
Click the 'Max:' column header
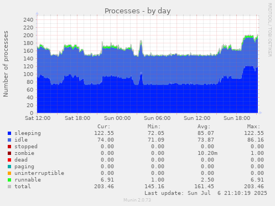click(x=253, y=127)
